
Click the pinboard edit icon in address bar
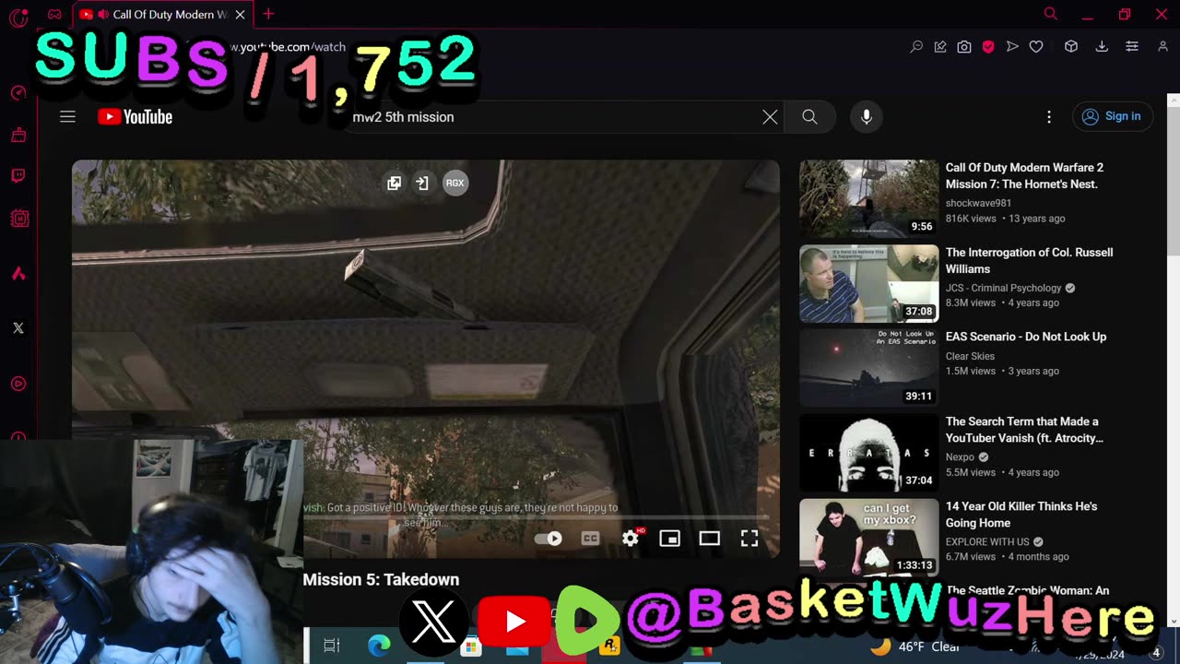940,47
